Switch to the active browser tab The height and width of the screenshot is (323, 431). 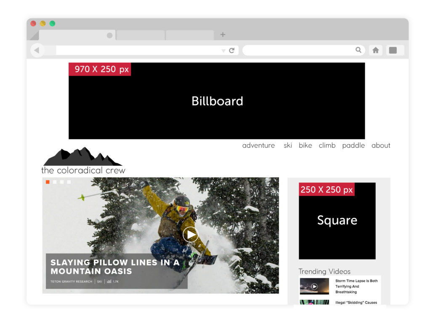tap(76, 34)
